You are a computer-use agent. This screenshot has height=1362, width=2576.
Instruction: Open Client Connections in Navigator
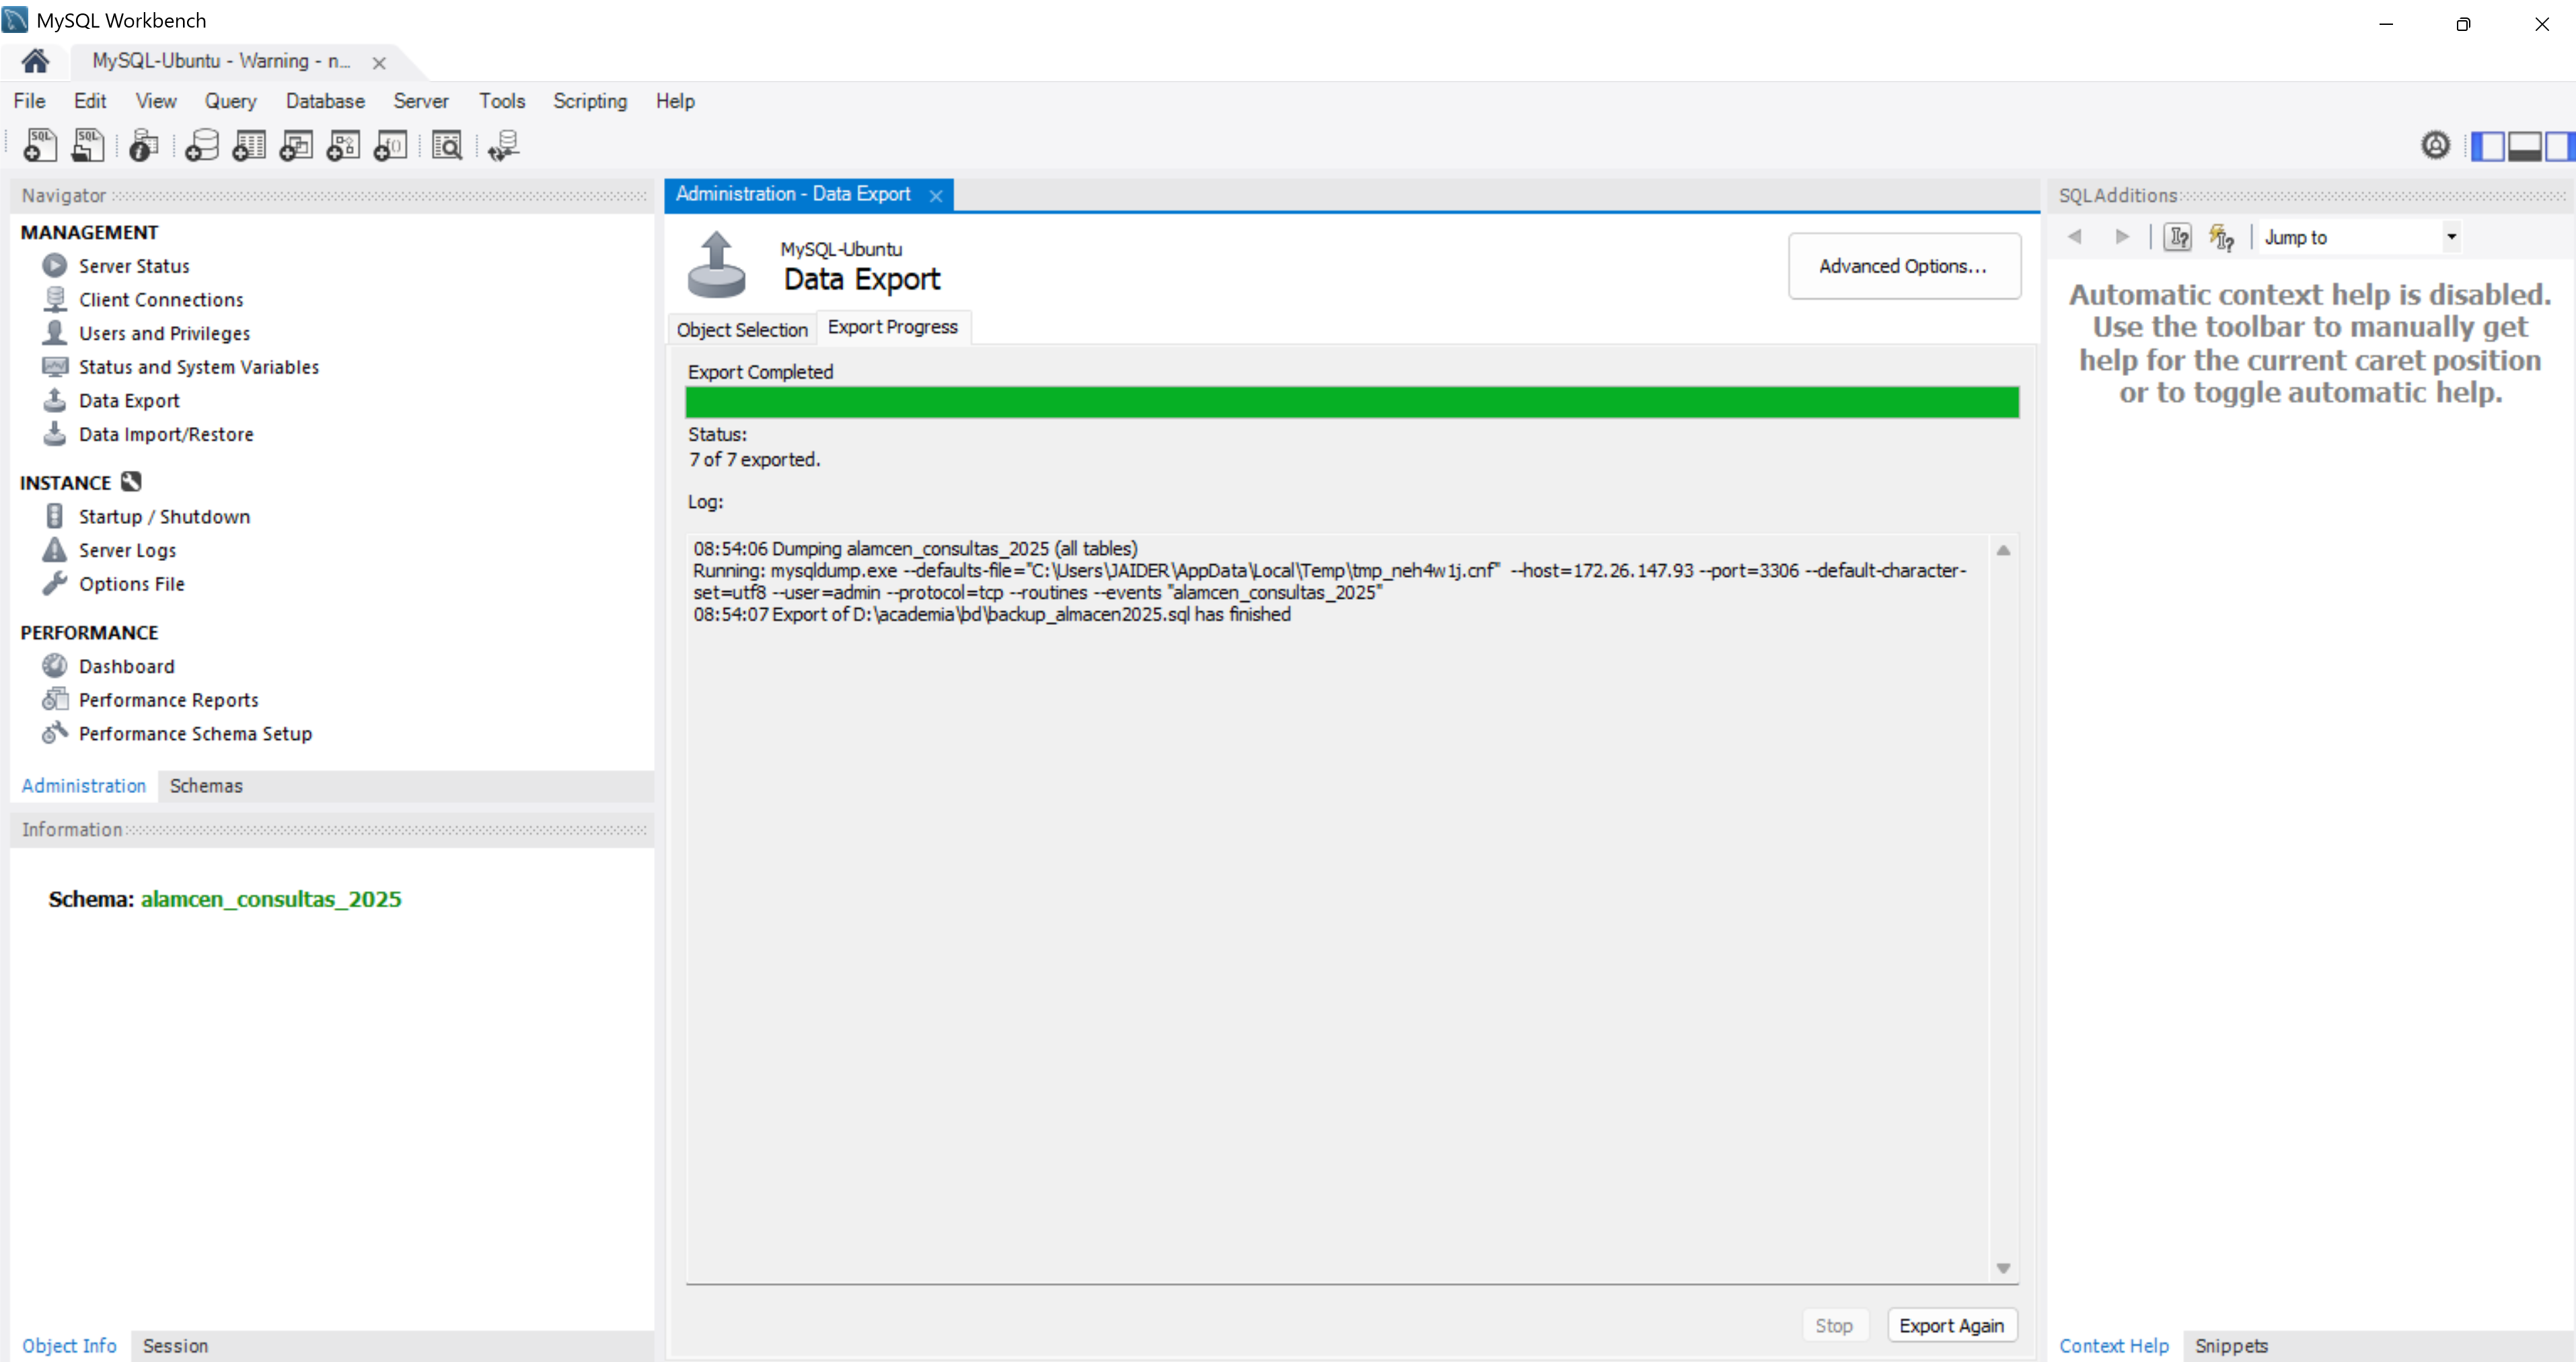[161, 300]
